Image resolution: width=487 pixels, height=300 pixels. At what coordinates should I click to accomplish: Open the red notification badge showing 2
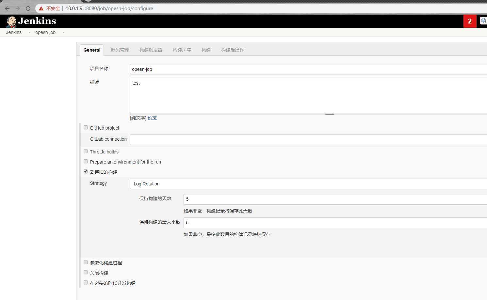click(x=470, y=21)
